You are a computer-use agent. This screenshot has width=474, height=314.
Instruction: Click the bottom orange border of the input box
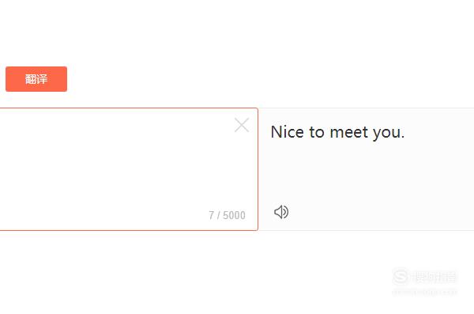pyautogui.click(x=129, y=230)
